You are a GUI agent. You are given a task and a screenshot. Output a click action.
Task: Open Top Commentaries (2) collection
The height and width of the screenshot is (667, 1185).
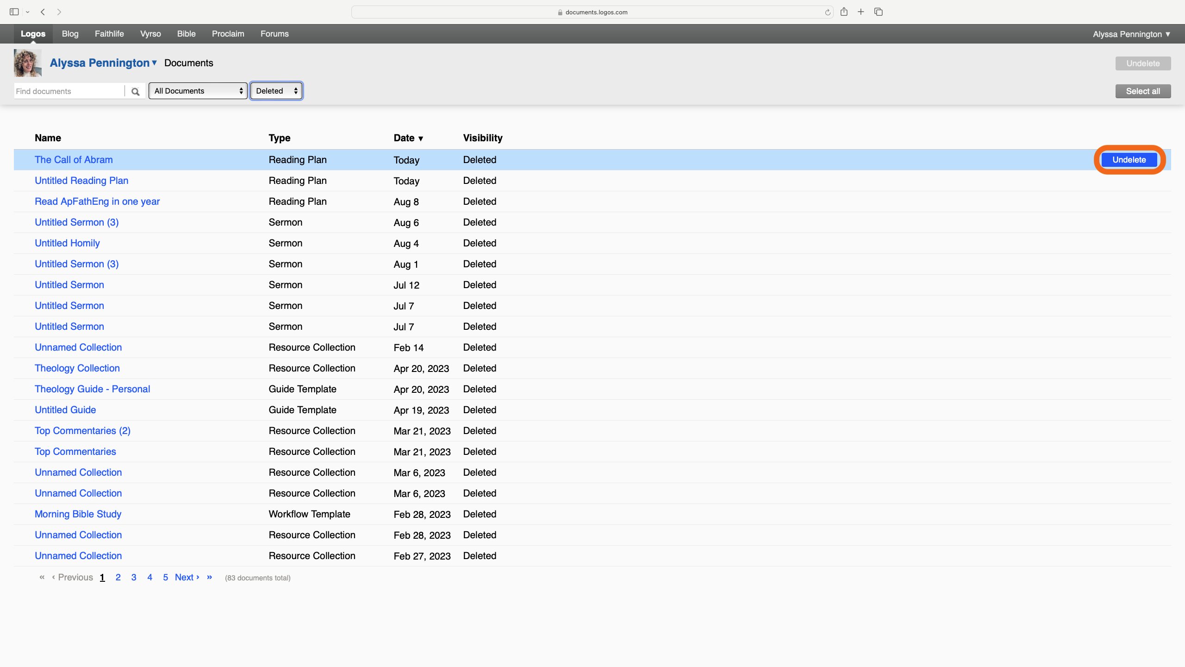(82, 431)
